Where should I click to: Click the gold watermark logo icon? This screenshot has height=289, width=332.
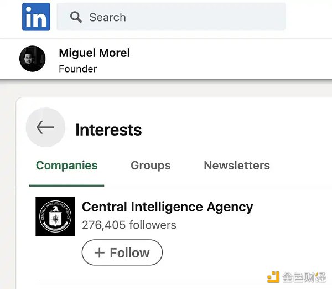coord(273,277)
